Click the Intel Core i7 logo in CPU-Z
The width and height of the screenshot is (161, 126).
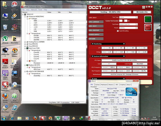tap(131, 92)
